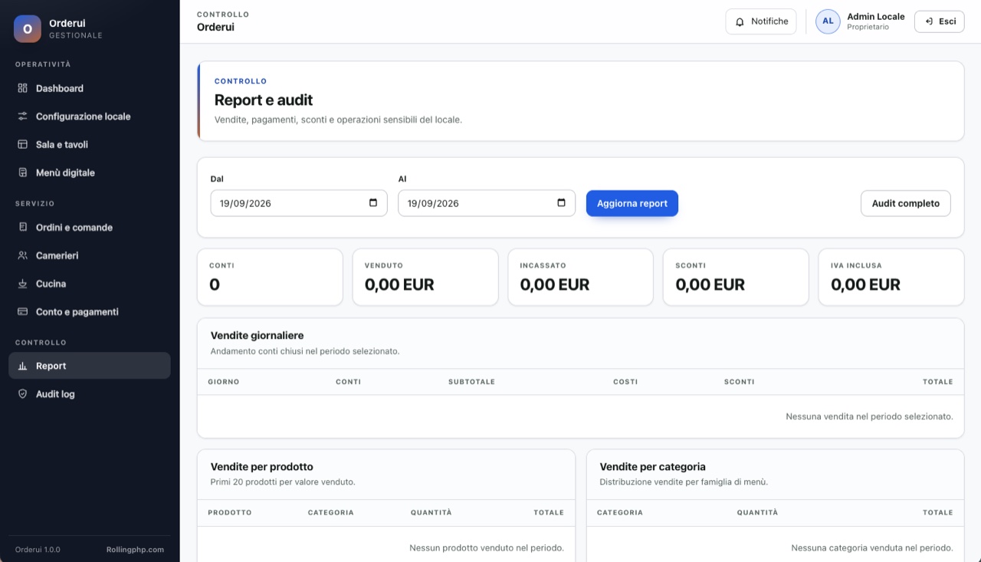Click the INCASSATO 0,00 EUR card
981x562 pixels.
pos(580,277)
